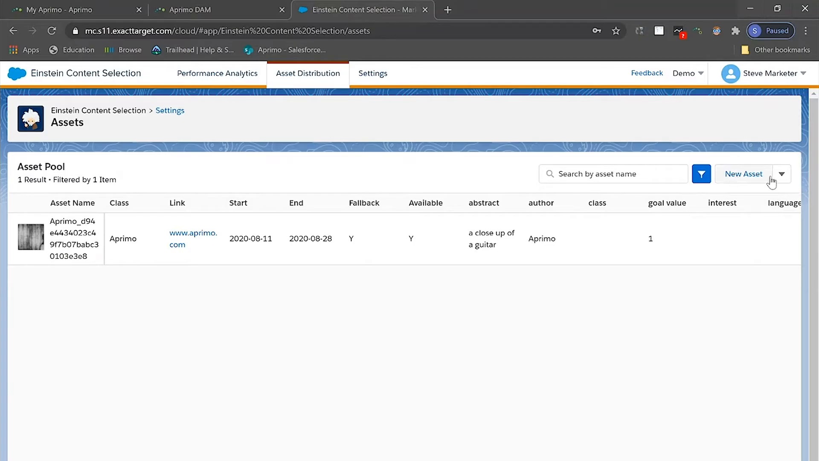
Task: Click the colorful swirl extension icon
Action: tap(716, 31)
